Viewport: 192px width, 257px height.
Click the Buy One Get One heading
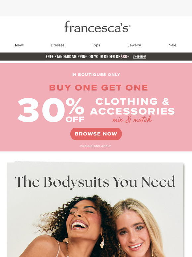tap(99, 88)
